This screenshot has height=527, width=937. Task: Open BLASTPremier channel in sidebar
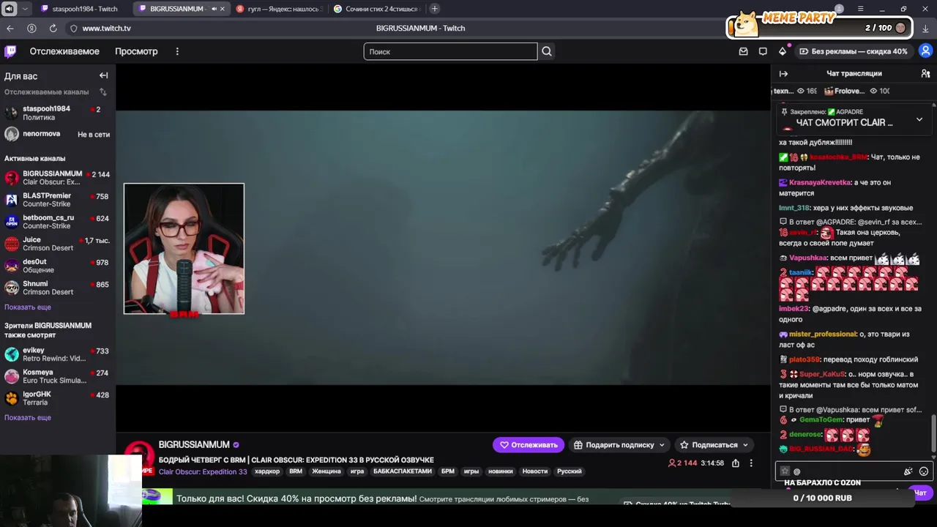(x=57, y=200)
